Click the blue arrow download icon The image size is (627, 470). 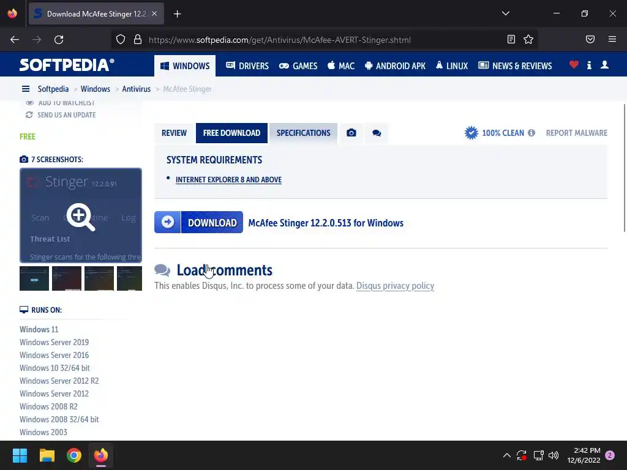click(x=168, y=222)
